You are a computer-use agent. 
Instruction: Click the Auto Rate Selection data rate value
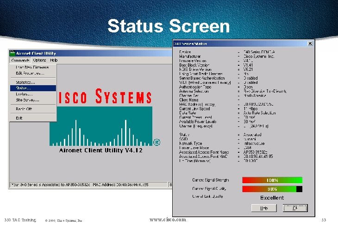(x=260, y=113)
